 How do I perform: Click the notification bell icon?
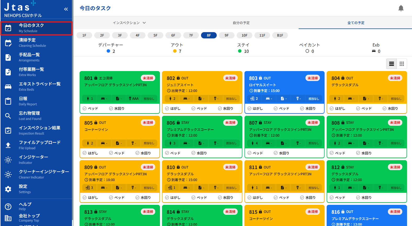[x=401, y=8]
